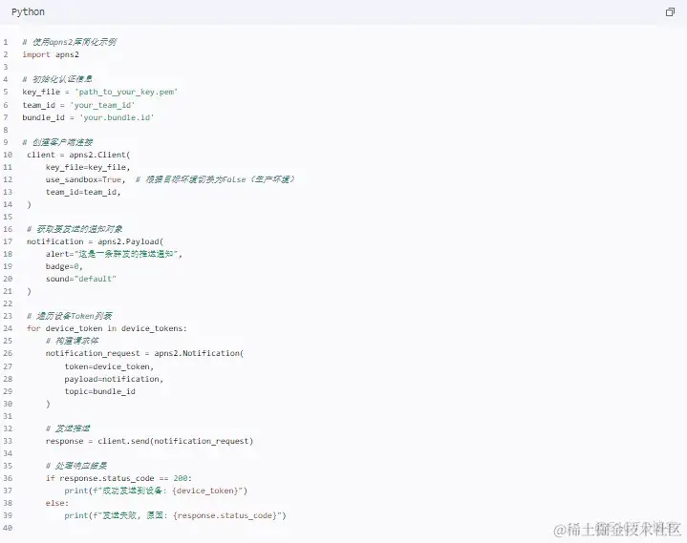Click the "else:" line

pos(57,503)
